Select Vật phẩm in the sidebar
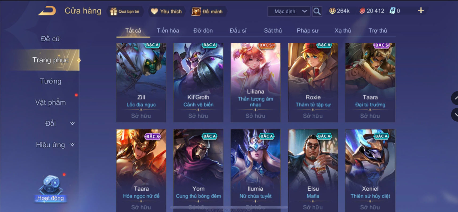 [x=51, y=102]
